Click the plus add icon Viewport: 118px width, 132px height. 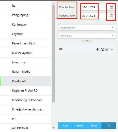(97, 49)
